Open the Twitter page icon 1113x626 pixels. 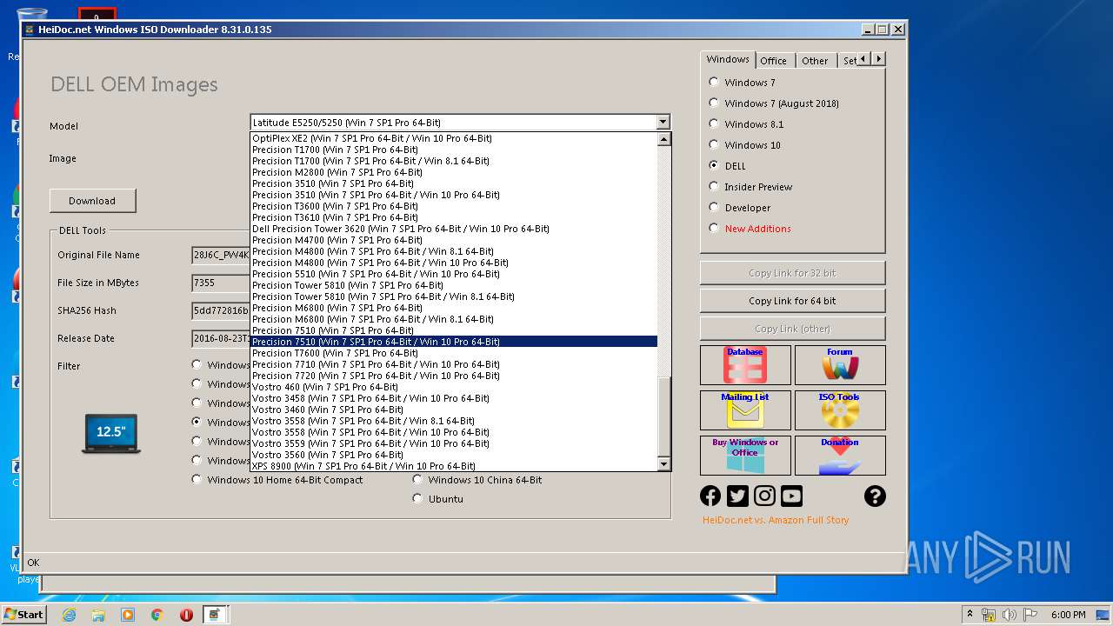coord(737,496)
